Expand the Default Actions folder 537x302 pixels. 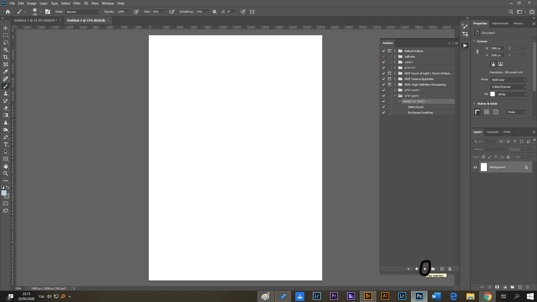(x=395, y=51)
